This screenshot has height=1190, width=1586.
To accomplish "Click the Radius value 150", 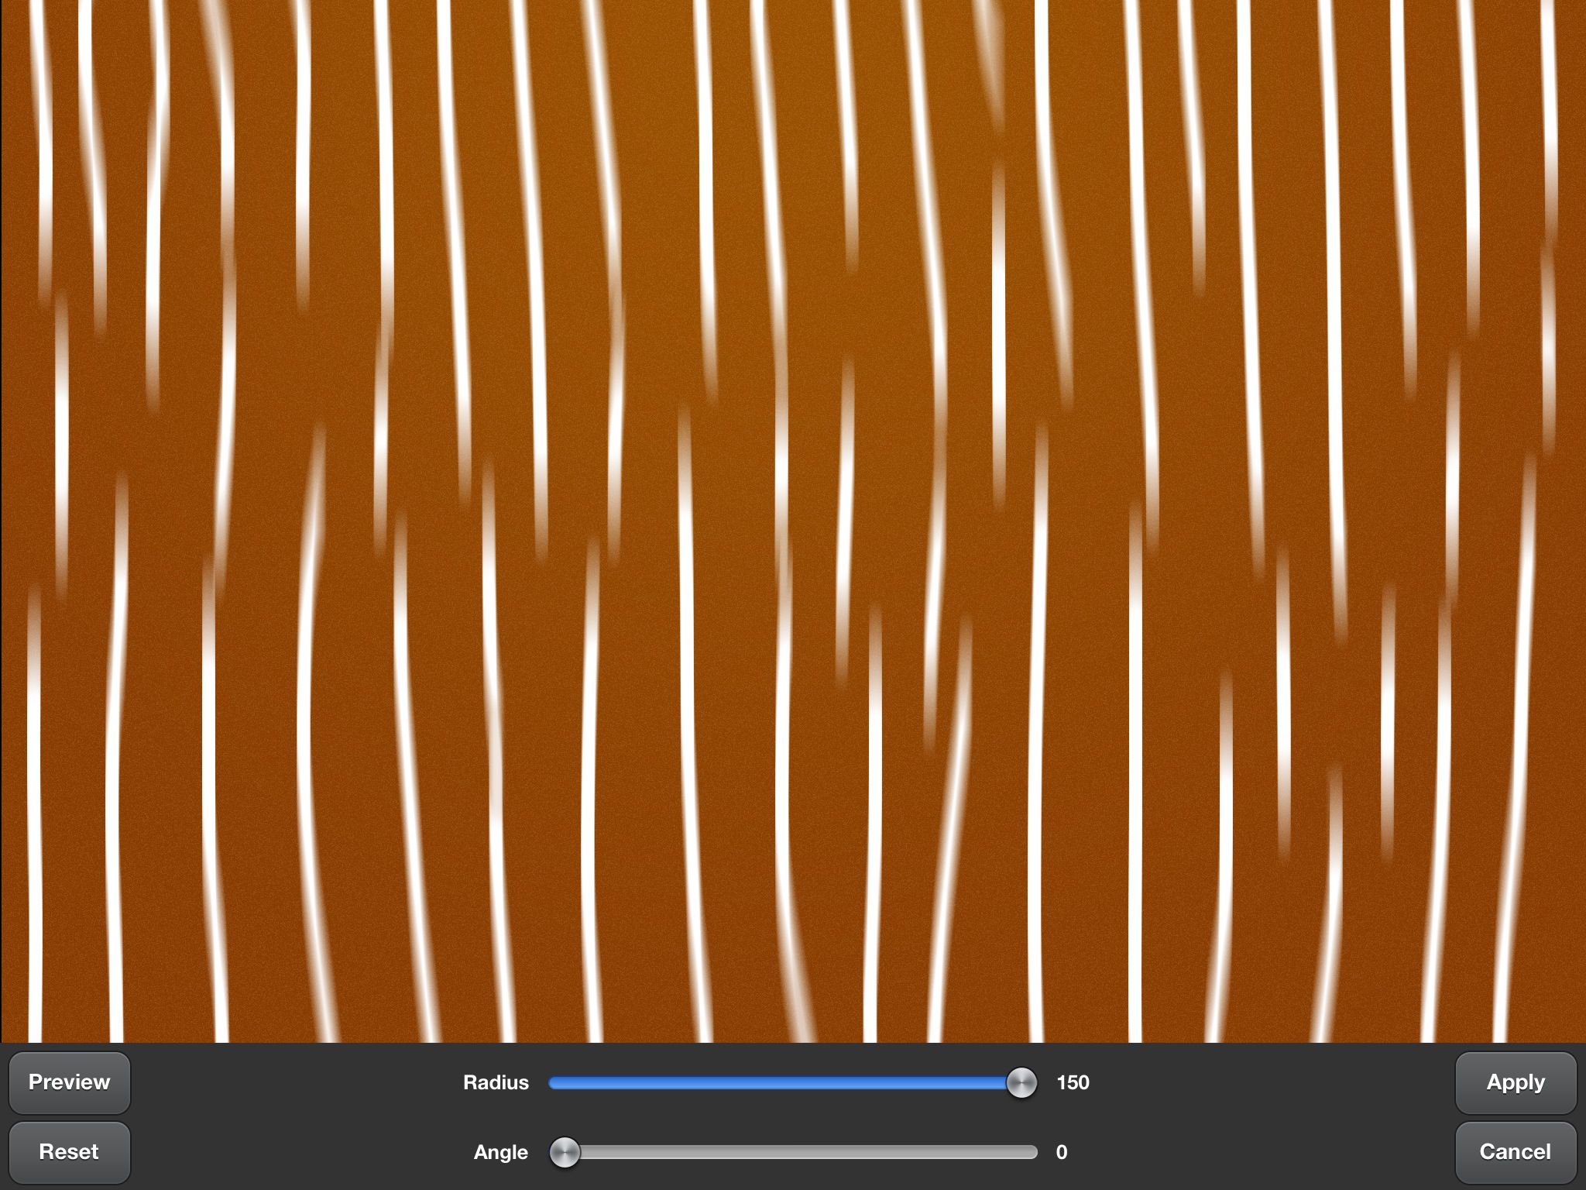I will tap(1073, 1082).
